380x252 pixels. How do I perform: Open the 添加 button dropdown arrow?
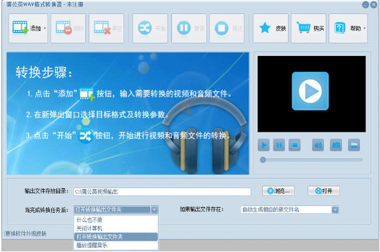[x=45, y=29]
